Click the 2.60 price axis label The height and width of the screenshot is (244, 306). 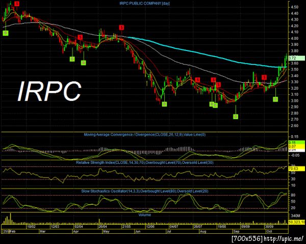294,126
